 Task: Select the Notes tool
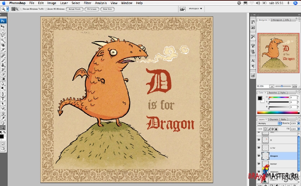click(3, 113)
